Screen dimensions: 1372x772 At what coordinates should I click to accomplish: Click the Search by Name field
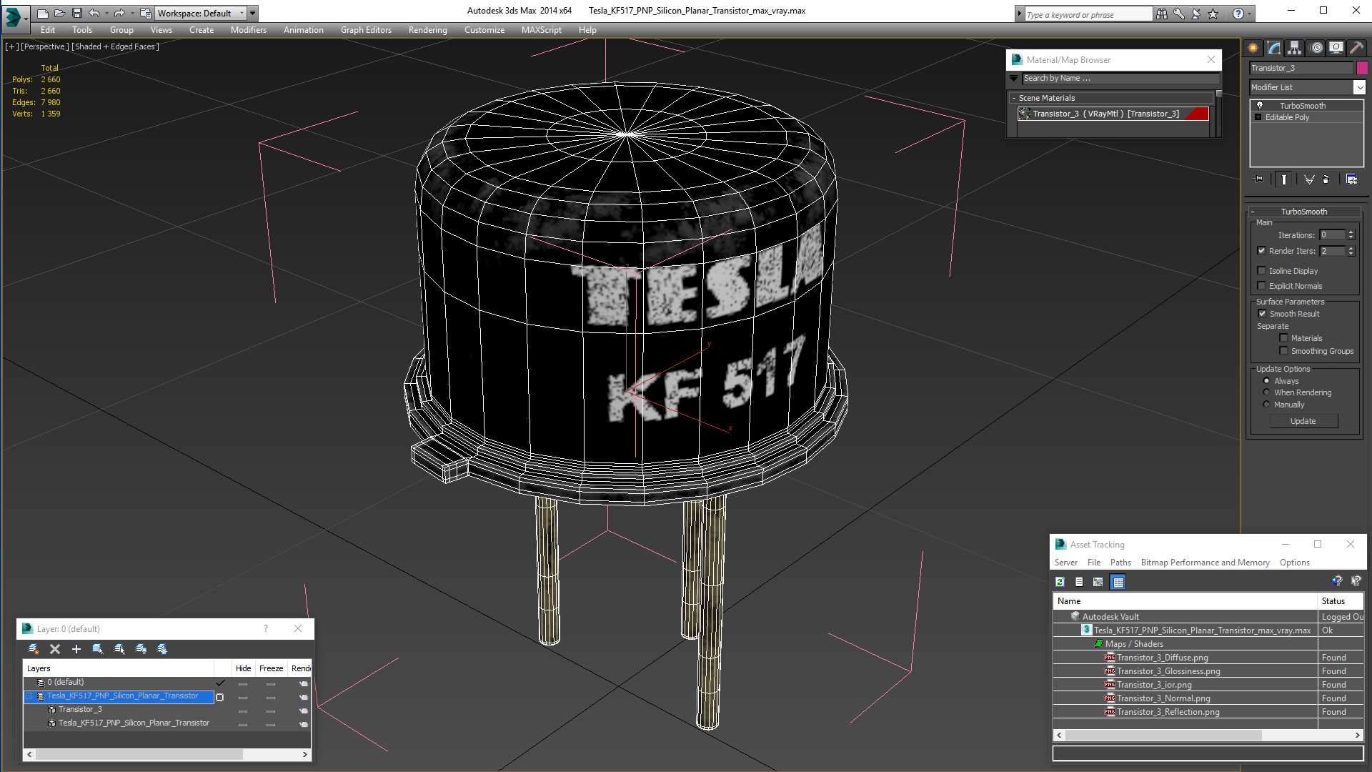pos(1120,79)
